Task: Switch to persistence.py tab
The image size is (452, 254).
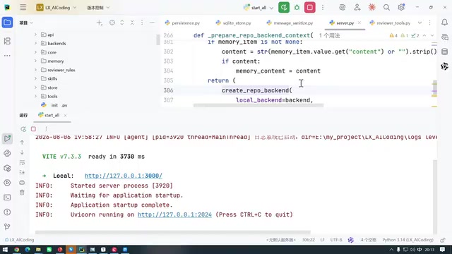Action: point(182,23)
